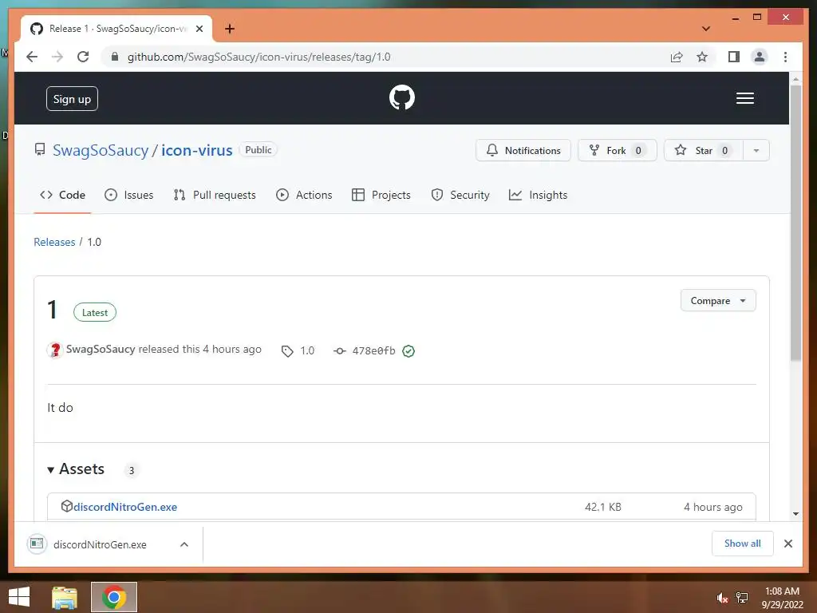
Task: Click the page vertical scrollbar thumb
Action: [795, 223]
